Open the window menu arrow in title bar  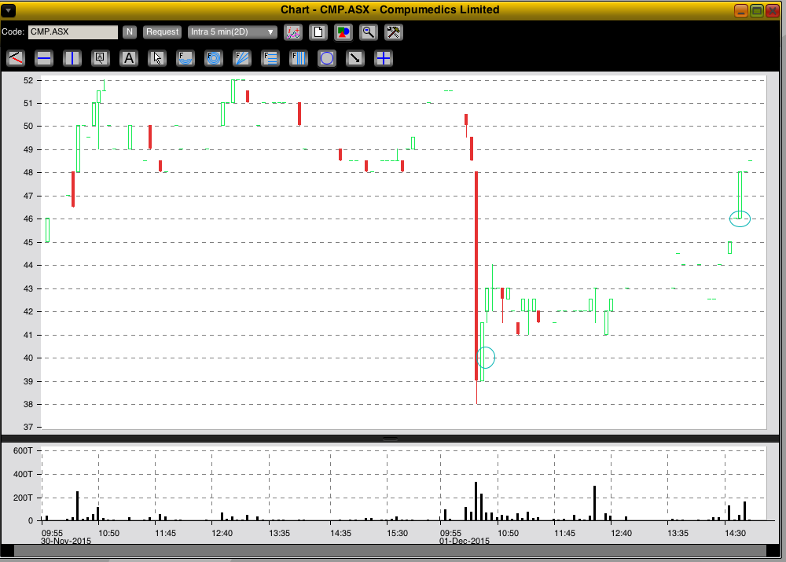(x=9, y=10)
